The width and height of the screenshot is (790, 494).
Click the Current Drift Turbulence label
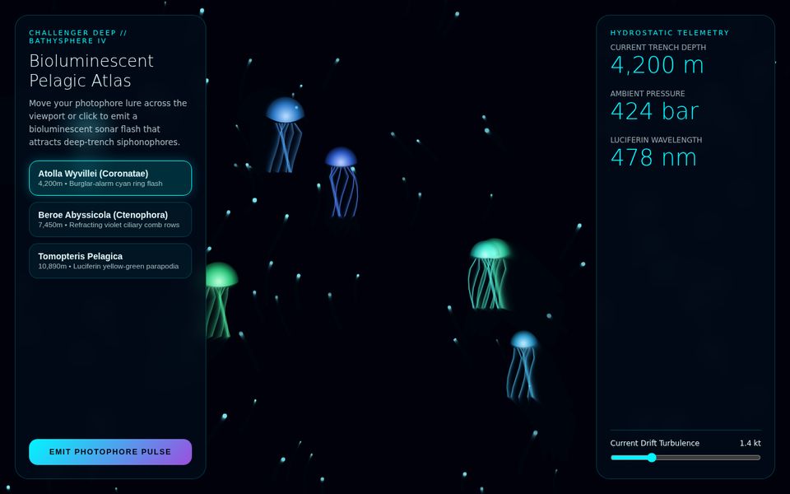coord(654,443)
